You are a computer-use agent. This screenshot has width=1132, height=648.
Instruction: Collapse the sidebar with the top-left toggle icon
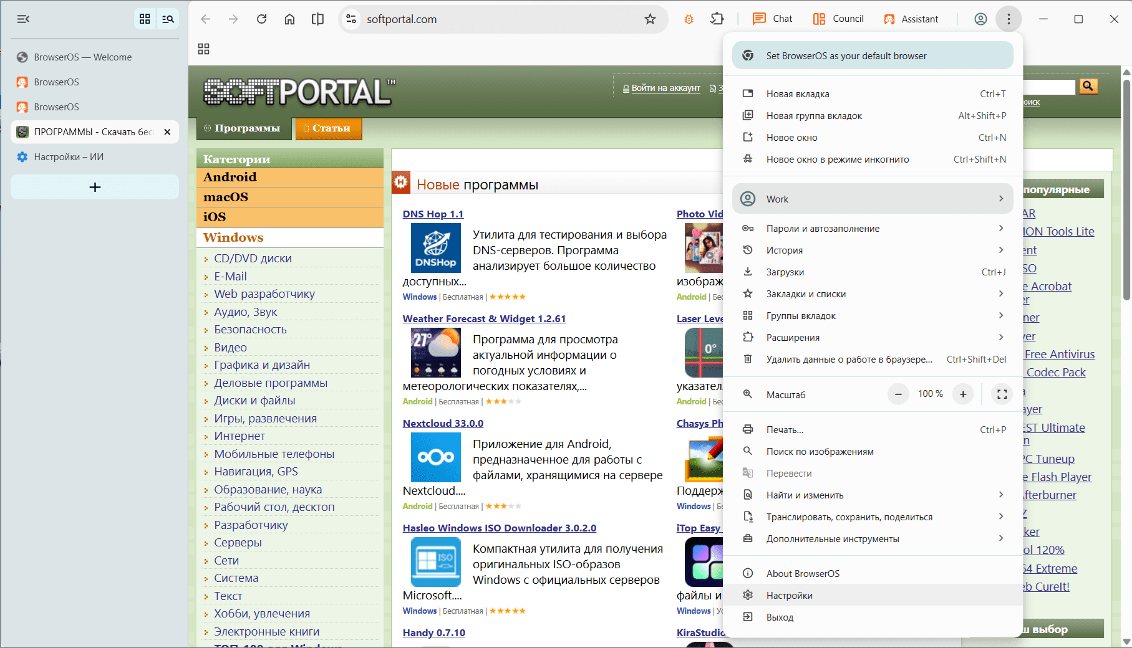click(23, 19)
